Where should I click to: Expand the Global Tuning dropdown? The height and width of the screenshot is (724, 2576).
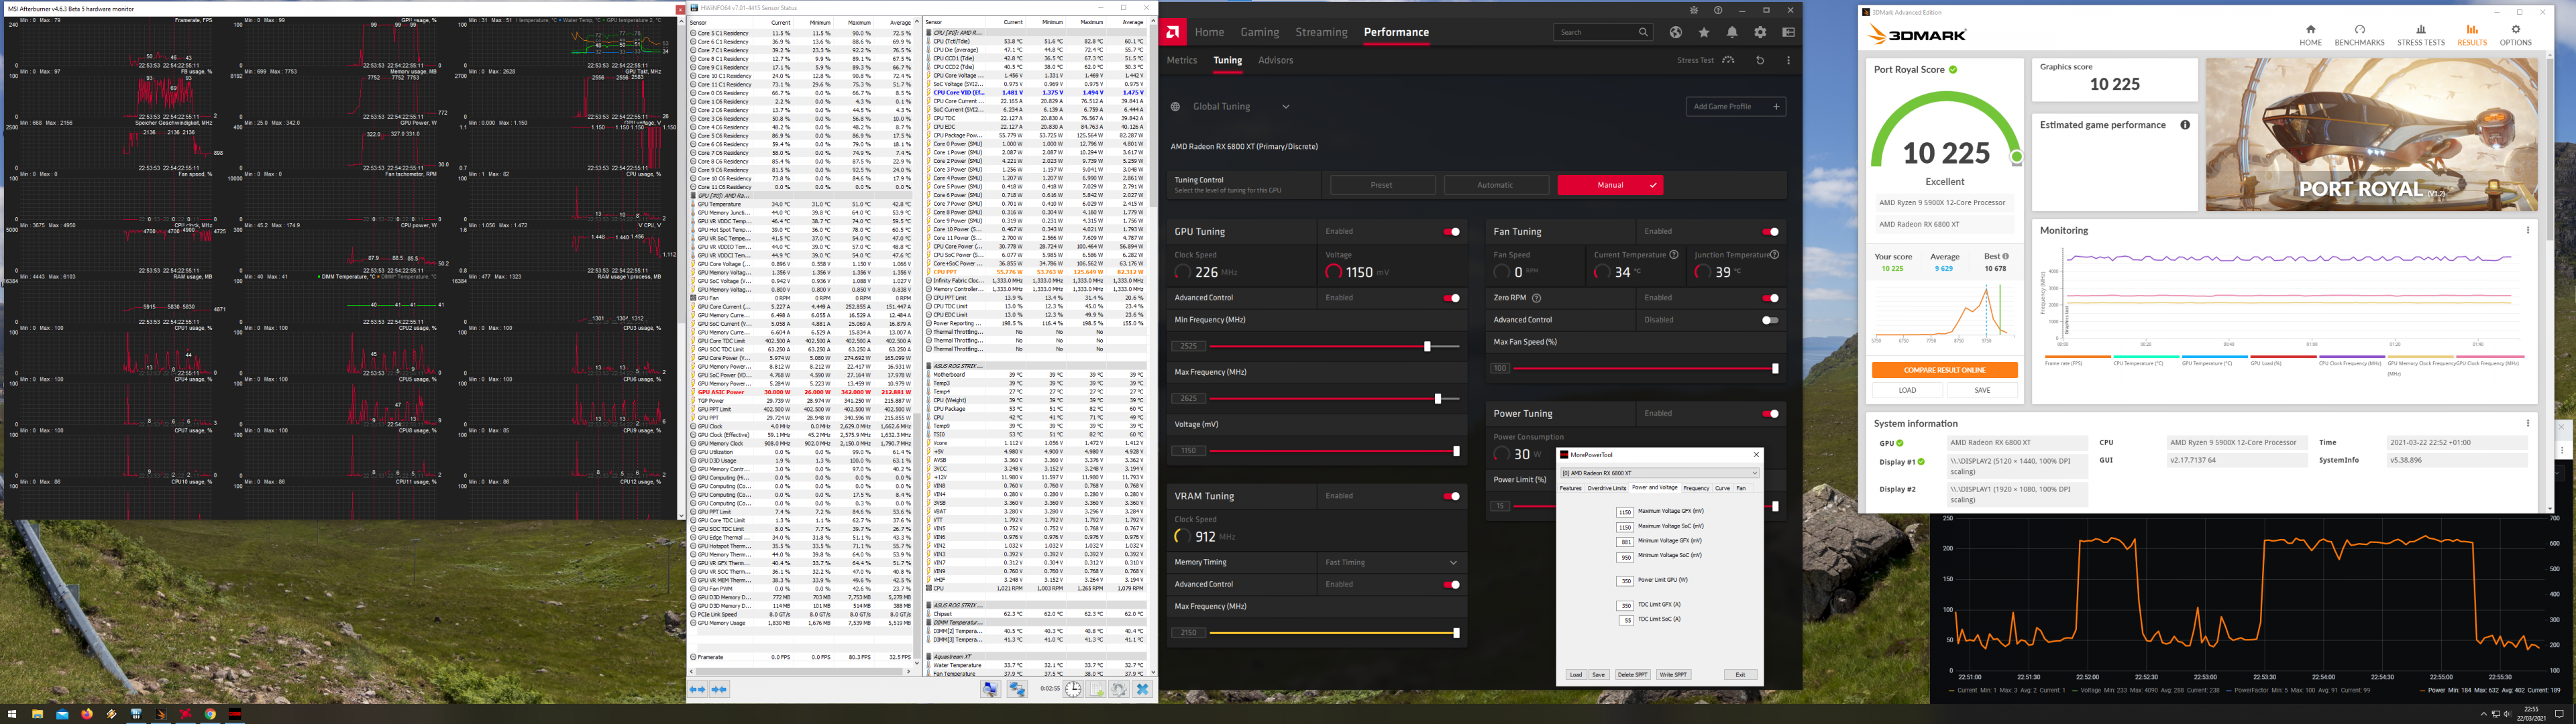(1286, 107)
